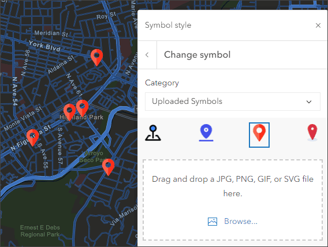Close the Symbol style panel
The image size is (328, 247).
pos(318,25)
